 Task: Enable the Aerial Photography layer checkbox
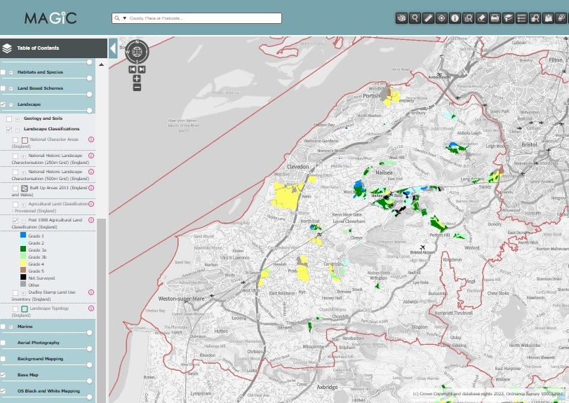coord(4,343)
